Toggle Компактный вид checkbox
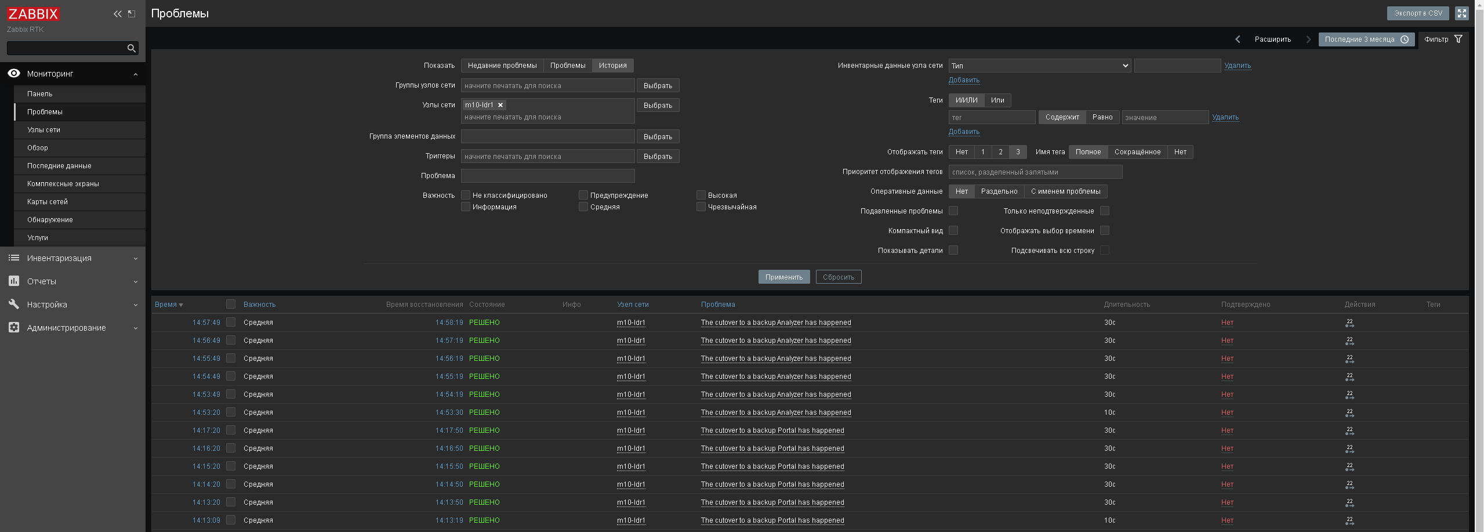This screenshot has width=1484, height=532. coord(953,230)
